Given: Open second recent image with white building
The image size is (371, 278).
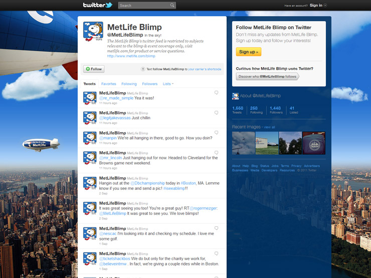Looking at the screenshot, I should pyautogui.click(x=267, y=143).
